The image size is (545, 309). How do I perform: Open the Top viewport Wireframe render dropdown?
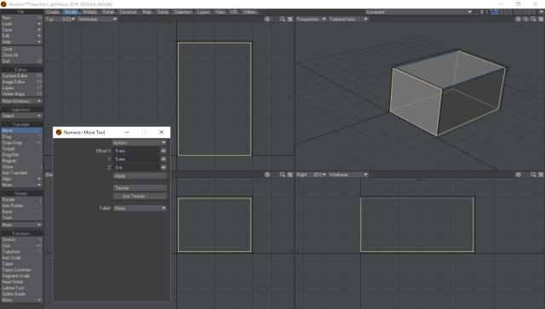[97, 19]
